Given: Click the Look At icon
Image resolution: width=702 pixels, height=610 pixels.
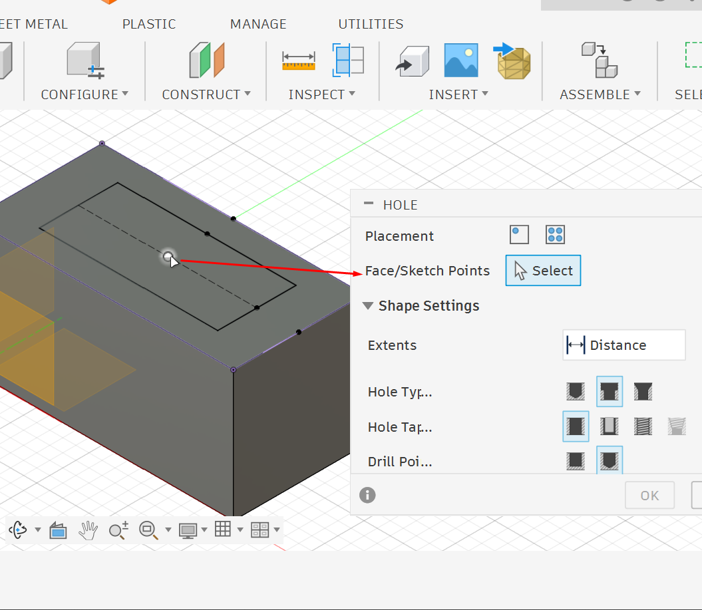Looking at the screenshot, I should coord(58,530).
